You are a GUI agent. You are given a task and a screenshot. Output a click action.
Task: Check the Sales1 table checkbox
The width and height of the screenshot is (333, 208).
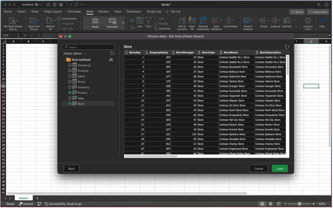coord(70,76)
